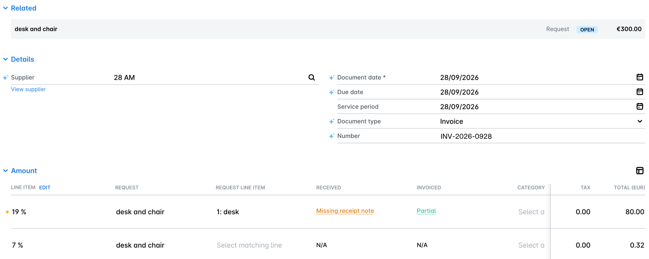Click the '1: desk' request line item

228,212
